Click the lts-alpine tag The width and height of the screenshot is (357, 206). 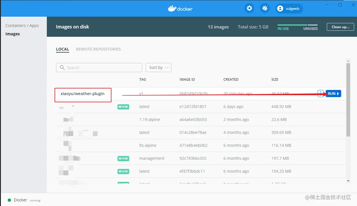[x=148, y=145]
